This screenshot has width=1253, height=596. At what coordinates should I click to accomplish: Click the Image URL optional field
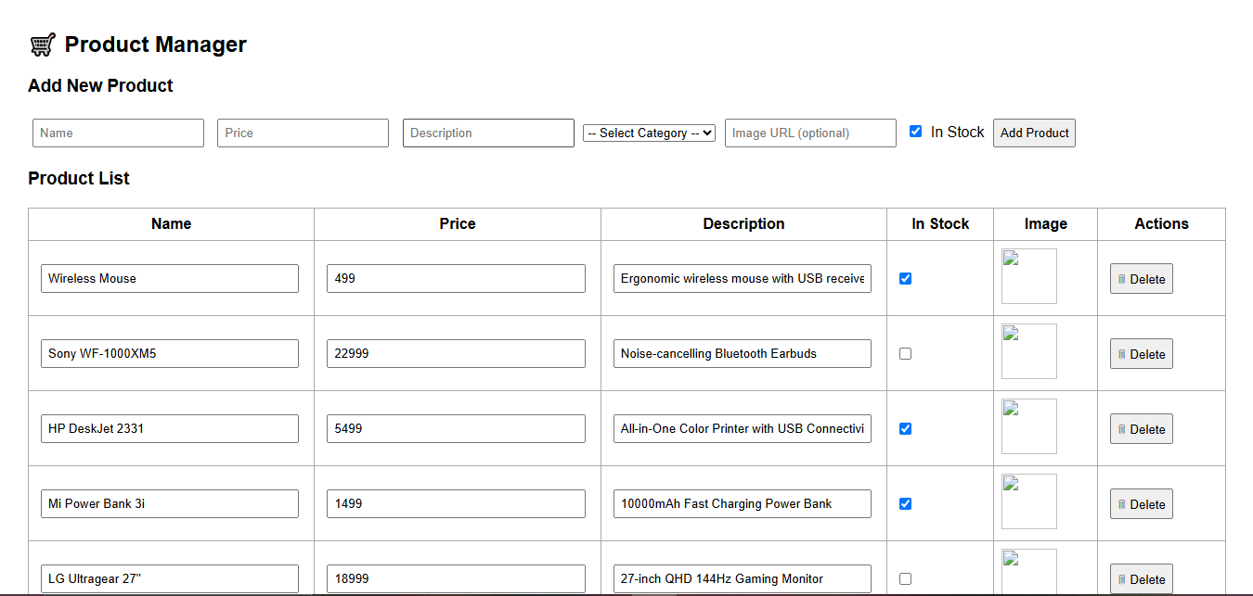coord(809,133)
